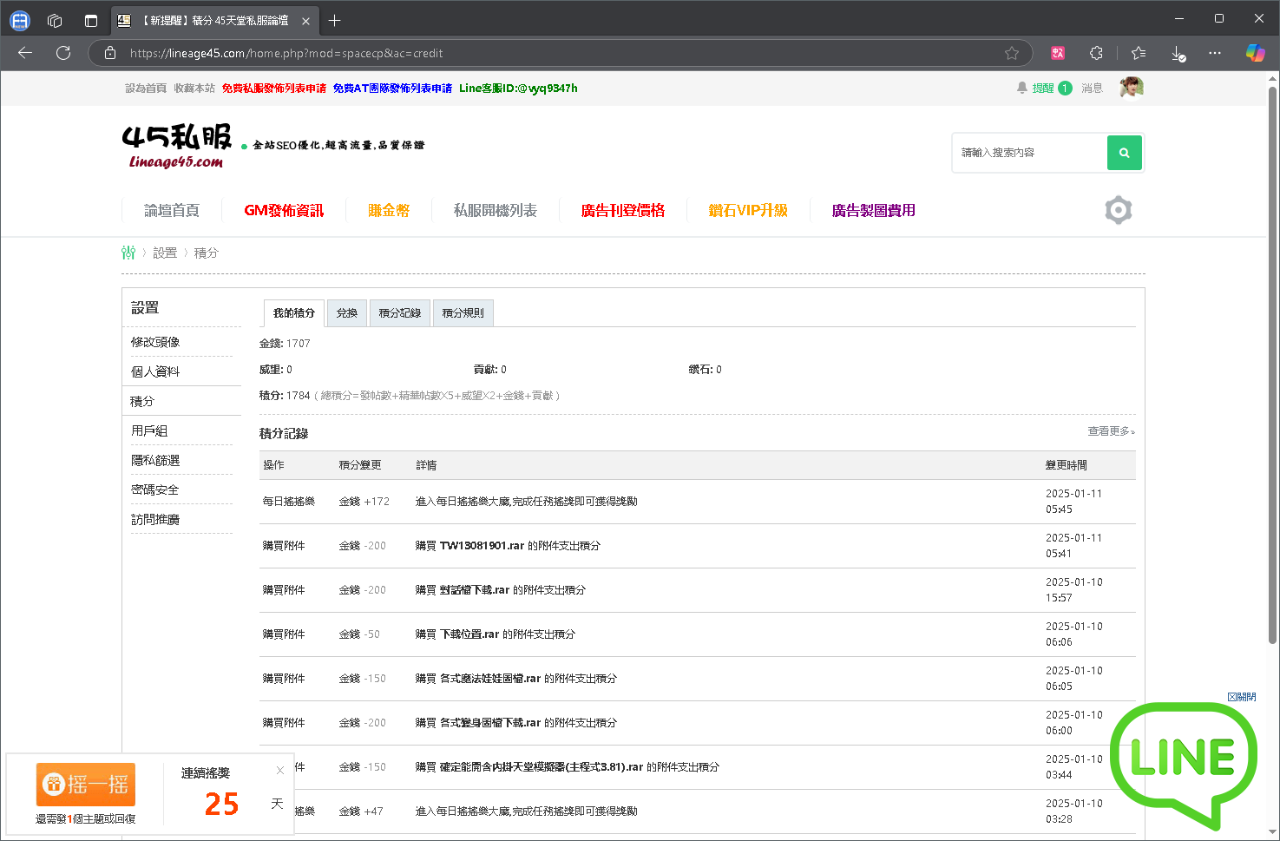
Task: Switch to the 積分記錄 tab
Action: (x=400, y=313)
